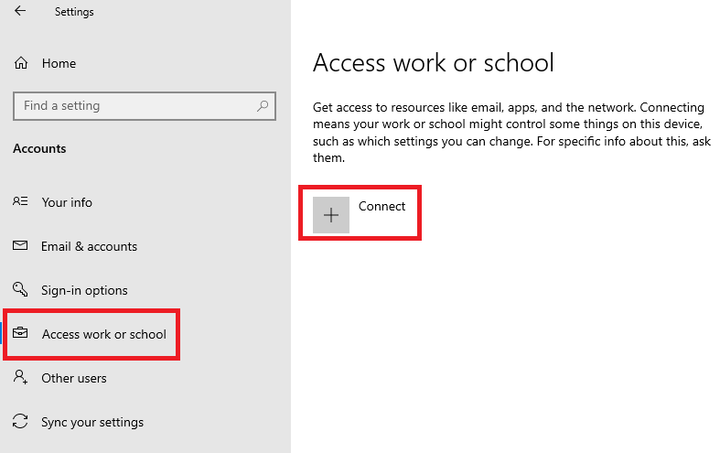Focus the Find a setting field
The image size is (720, 453).
point(145,106)
